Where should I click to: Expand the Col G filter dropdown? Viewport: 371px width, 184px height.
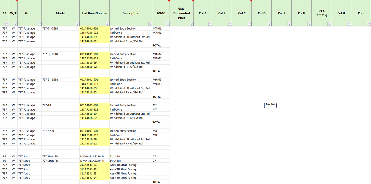[329, 24]
